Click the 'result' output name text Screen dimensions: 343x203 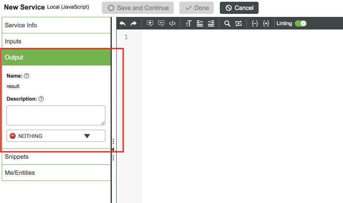point(13,86)
